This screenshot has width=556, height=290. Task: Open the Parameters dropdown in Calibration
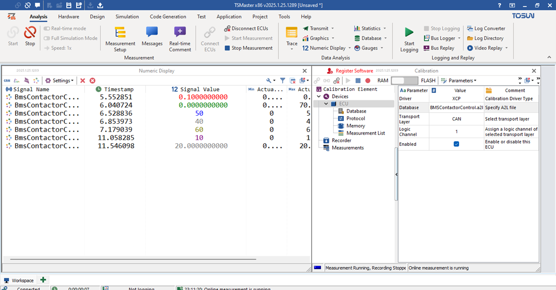[x=459, y=81]
